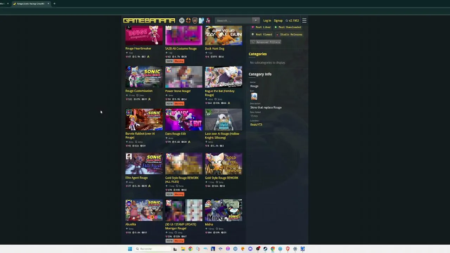The height and width of the screenshot is (253, 450).
Task: Open Bunnie Rabbot (over AI Rouge) title
Action: pyautogui.click(x=140, y=136)
